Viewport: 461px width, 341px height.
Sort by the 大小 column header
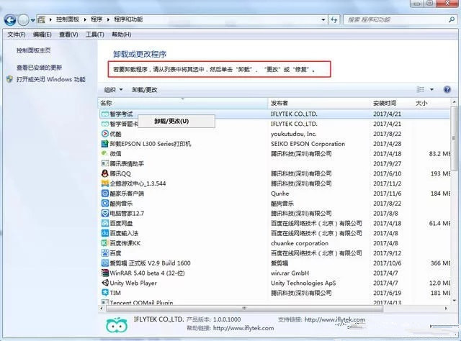click(x=431, y=103)
